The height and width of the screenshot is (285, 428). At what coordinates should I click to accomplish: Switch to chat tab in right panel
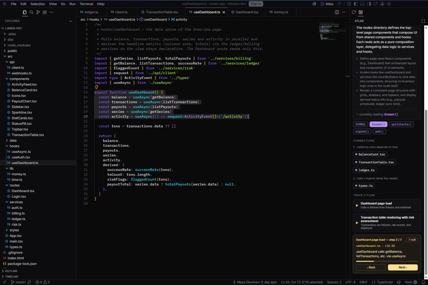354,12
